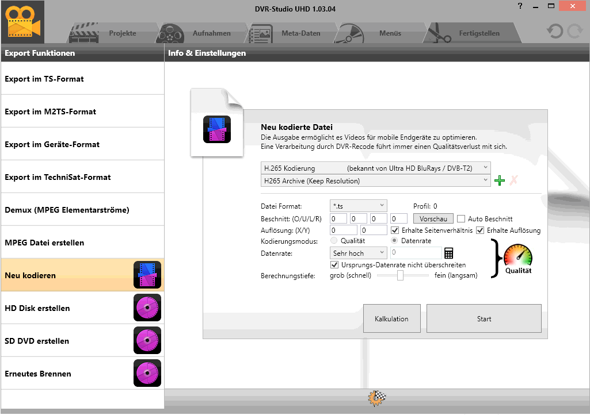Open the H265 Archive profile dropdown
Viewport: 590px width, 415px height.
[375, 180]
